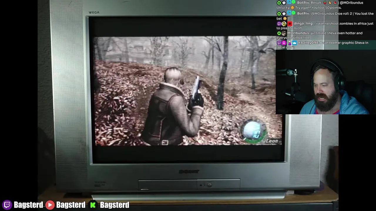Click the dinga_ling_ username in chat
Image resolution: width=376 pixels, height=211 pixels.
pos(304,23)
